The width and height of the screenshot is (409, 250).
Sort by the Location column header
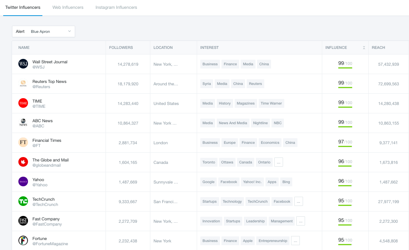[x=163, y=48]
